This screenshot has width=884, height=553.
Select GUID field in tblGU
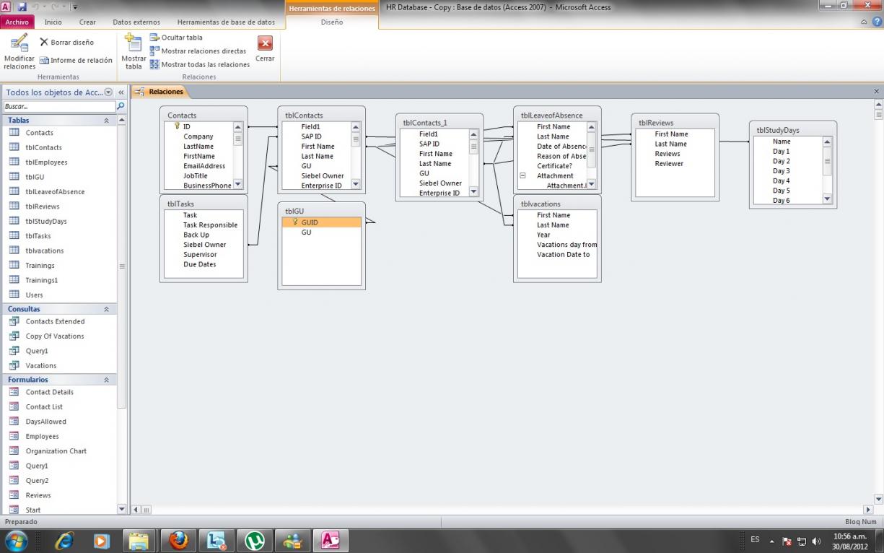tap(321, 222)
